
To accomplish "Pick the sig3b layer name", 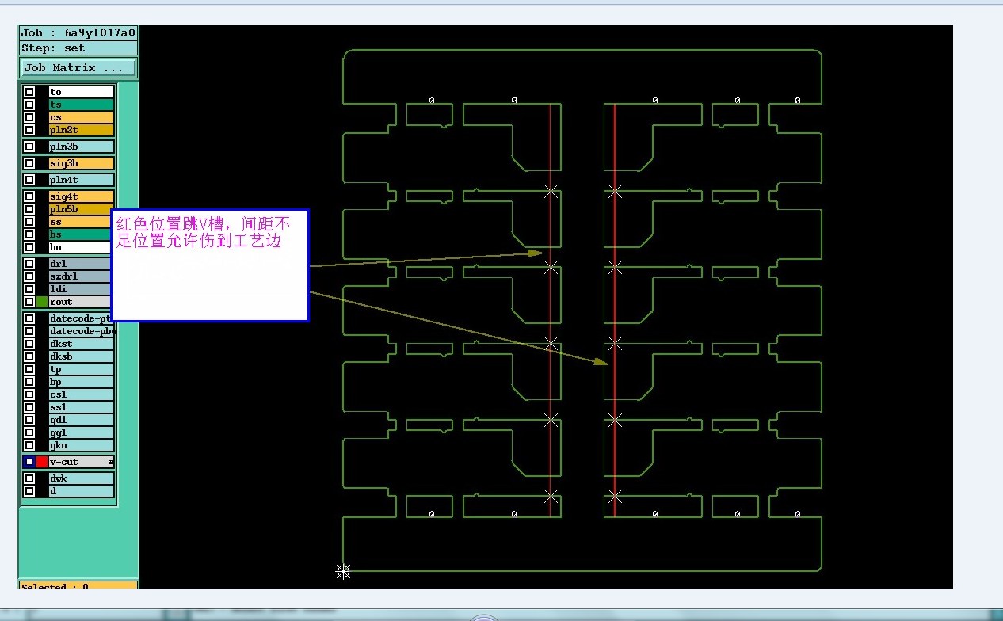I will 82,163.
